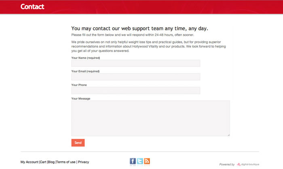The width and height of the screenshot is (283, 169).
Task: Click the message box resize handle
Action: [x=228, y=135]
